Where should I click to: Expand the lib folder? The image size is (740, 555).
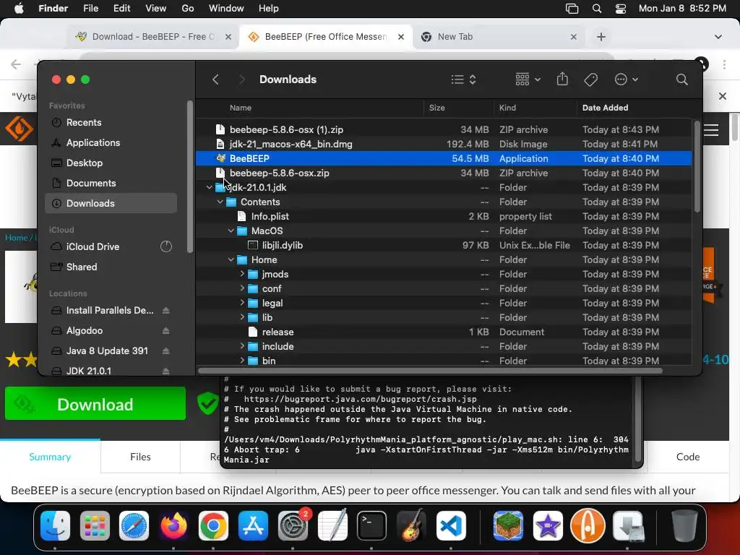click(241, 317)
